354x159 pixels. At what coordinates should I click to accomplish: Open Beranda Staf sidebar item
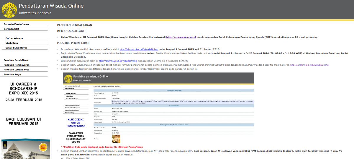point(12,29)
